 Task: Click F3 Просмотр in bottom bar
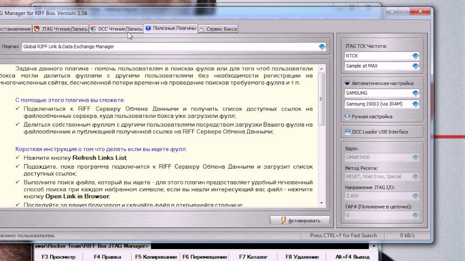58,257
